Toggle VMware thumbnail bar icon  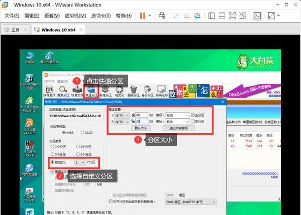(x=222, y=16)
